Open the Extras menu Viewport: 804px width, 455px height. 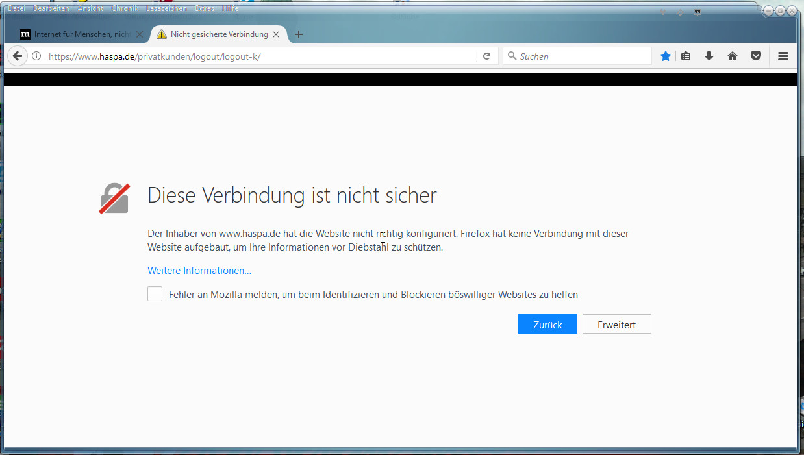204,8
